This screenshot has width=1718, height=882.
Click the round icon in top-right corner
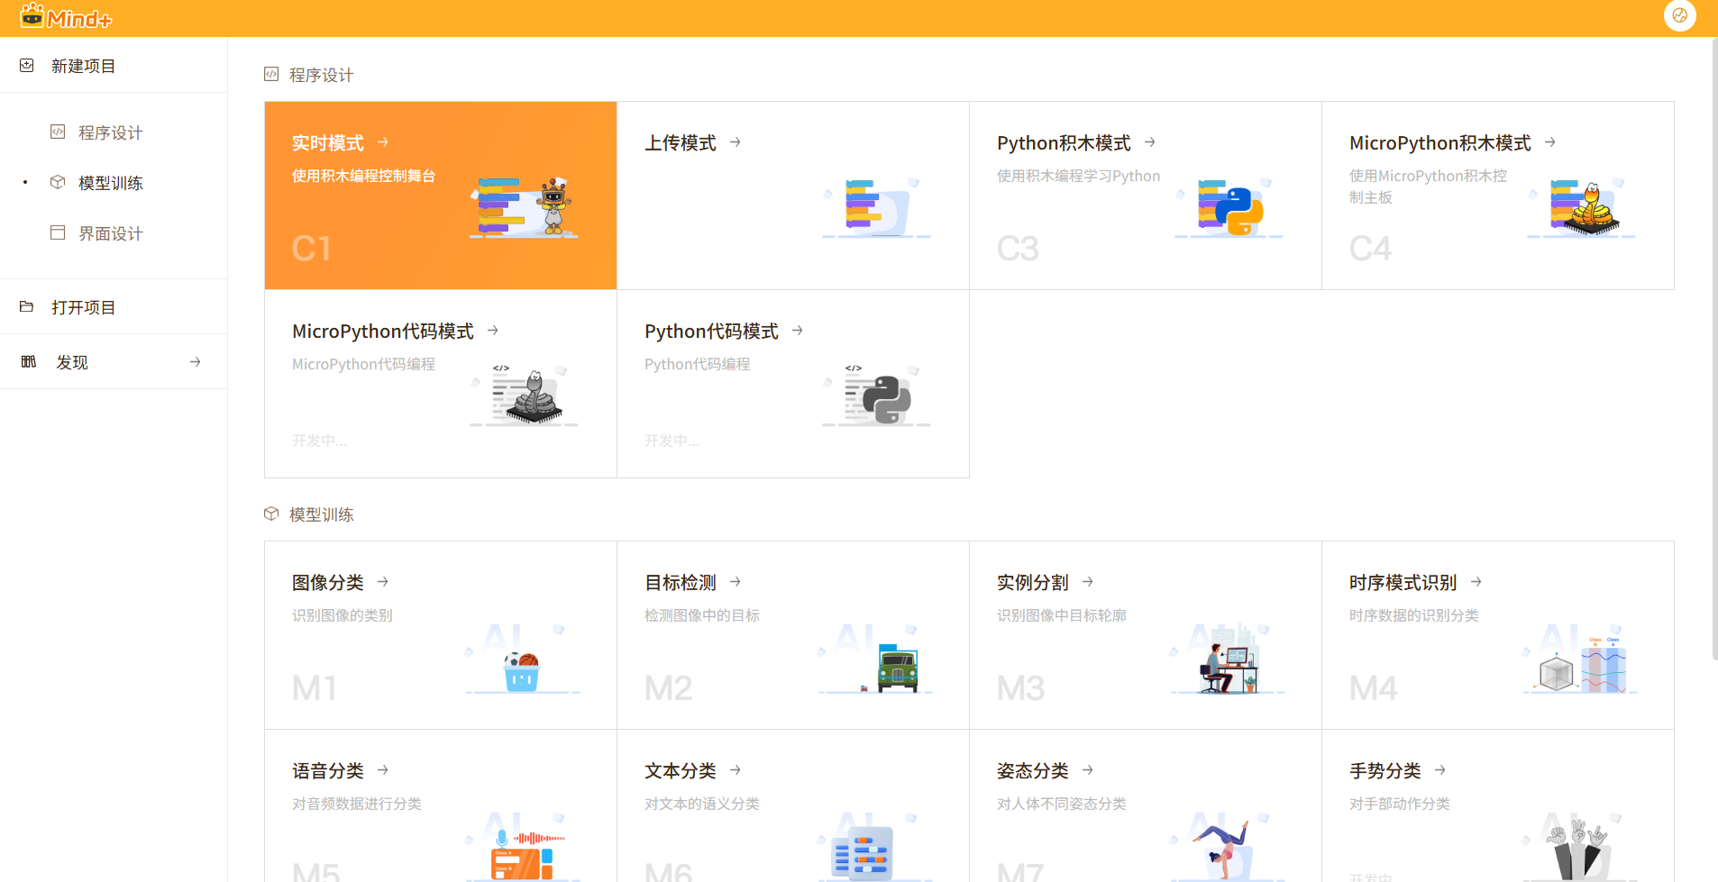[1679, 15]
